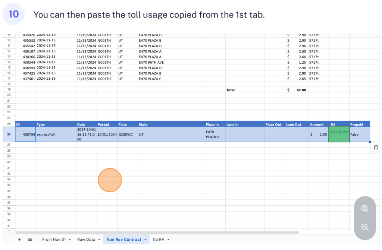Switch to the From Nov 01 tab
This screenshot has width=382, height=250.
[x=54, y=240]
